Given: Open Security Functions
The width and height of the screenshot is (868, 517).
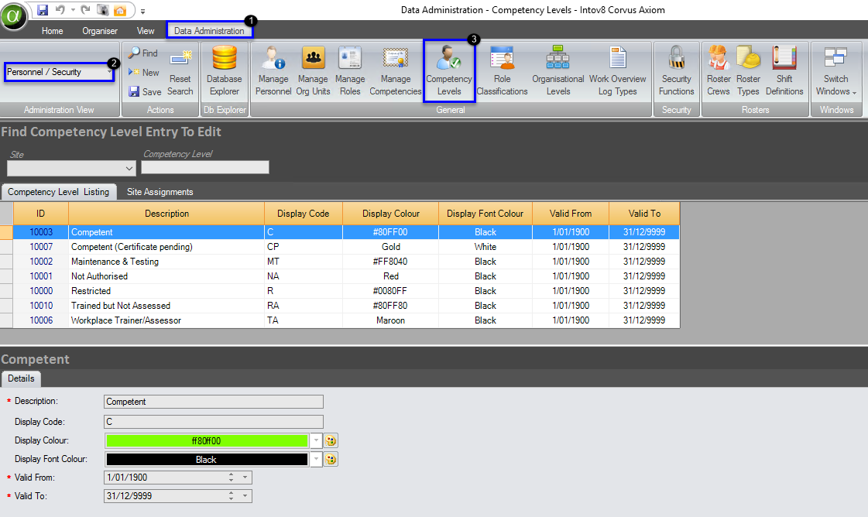Looking at the screenshot, I should (676, 70).
